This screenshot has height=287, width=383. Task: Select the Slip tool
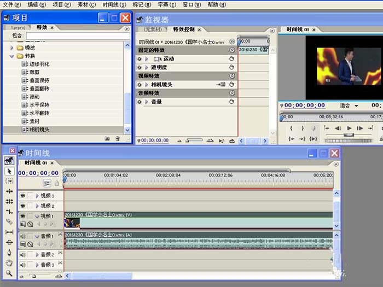click(9, 232)
